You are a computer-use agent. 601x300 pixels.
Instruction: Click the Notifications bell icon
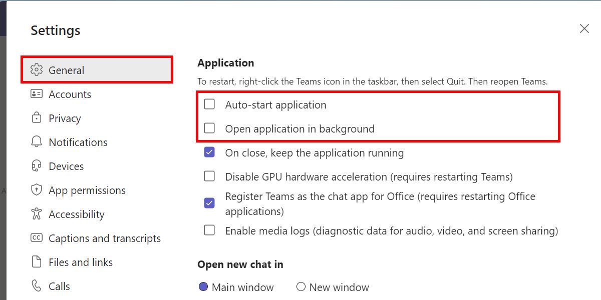[36, 142]
